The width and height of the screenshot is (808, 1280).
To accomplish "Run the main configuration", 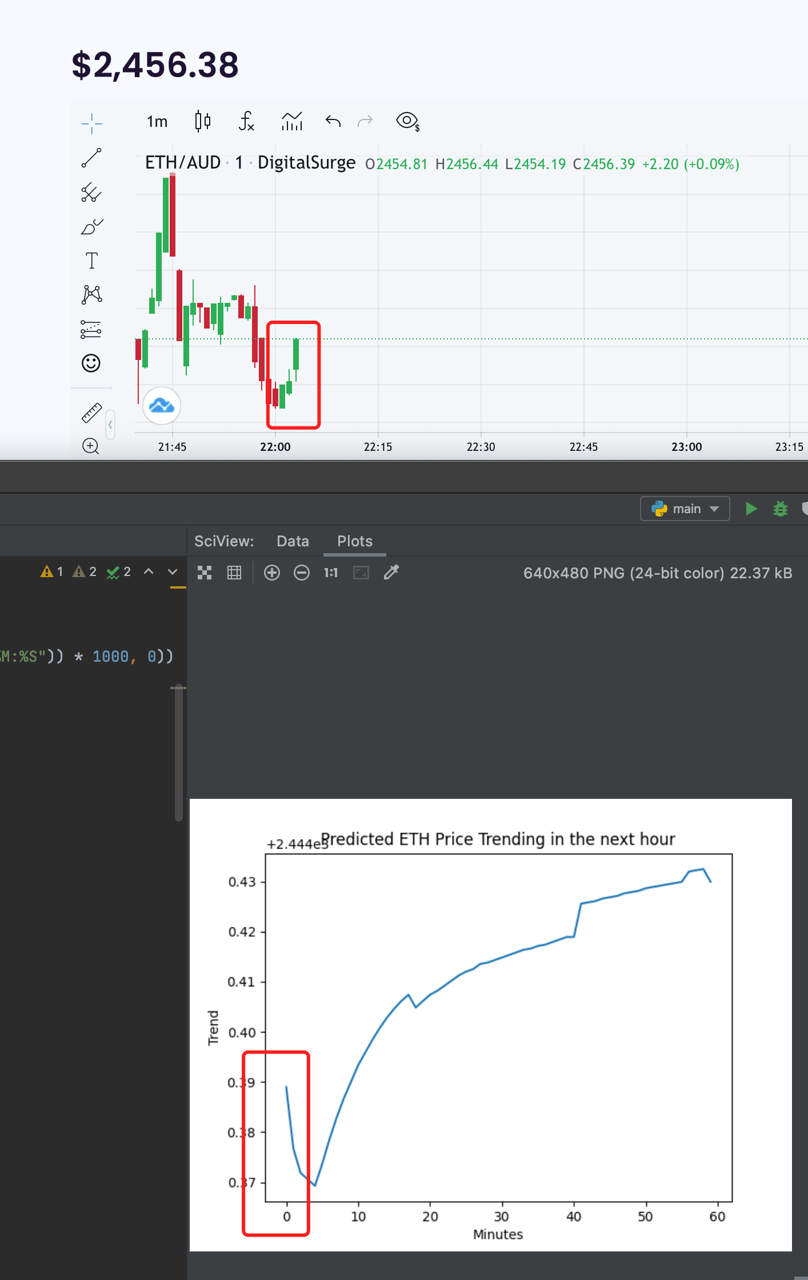I will point(751,509).
